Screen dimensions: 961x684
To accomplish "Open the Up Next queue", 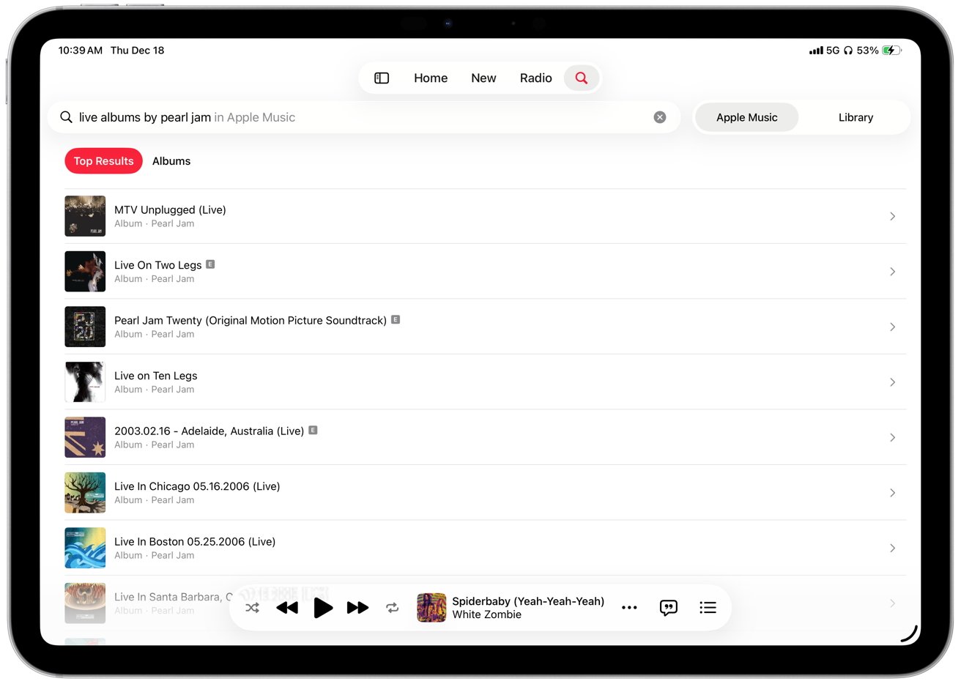I will [708, 607].
